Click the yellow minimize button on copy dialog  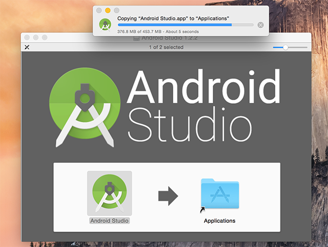click(x=108, y=10)
